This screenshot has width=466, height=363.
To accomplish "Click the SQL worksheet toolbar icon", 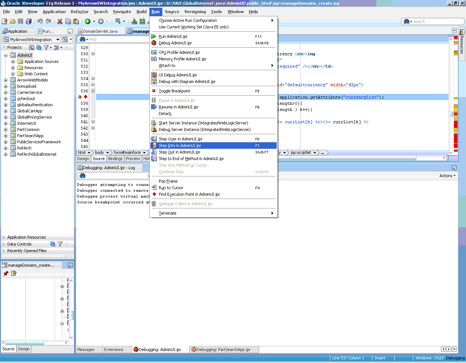I will (118, 21).
